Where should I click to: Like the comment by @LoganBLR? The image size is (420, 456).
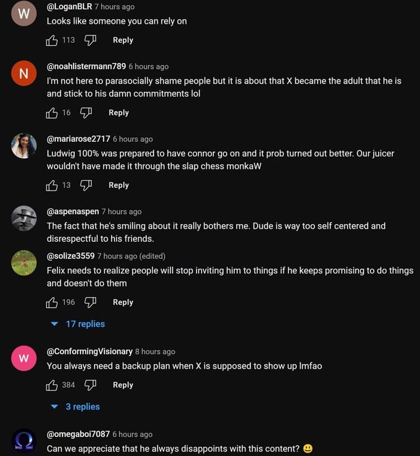coord(52,41)
